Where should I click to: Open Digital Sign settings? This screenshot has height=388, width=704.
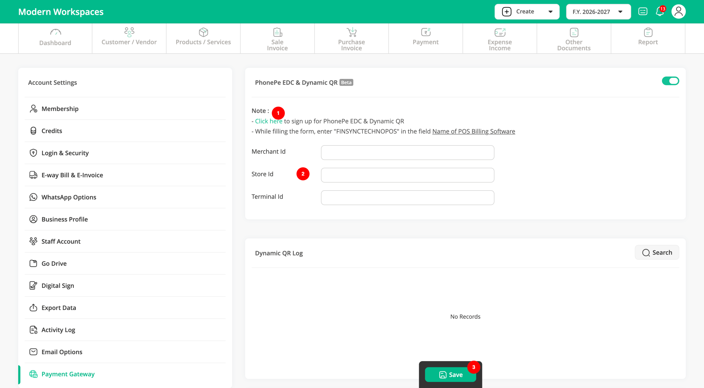point(125,285)
